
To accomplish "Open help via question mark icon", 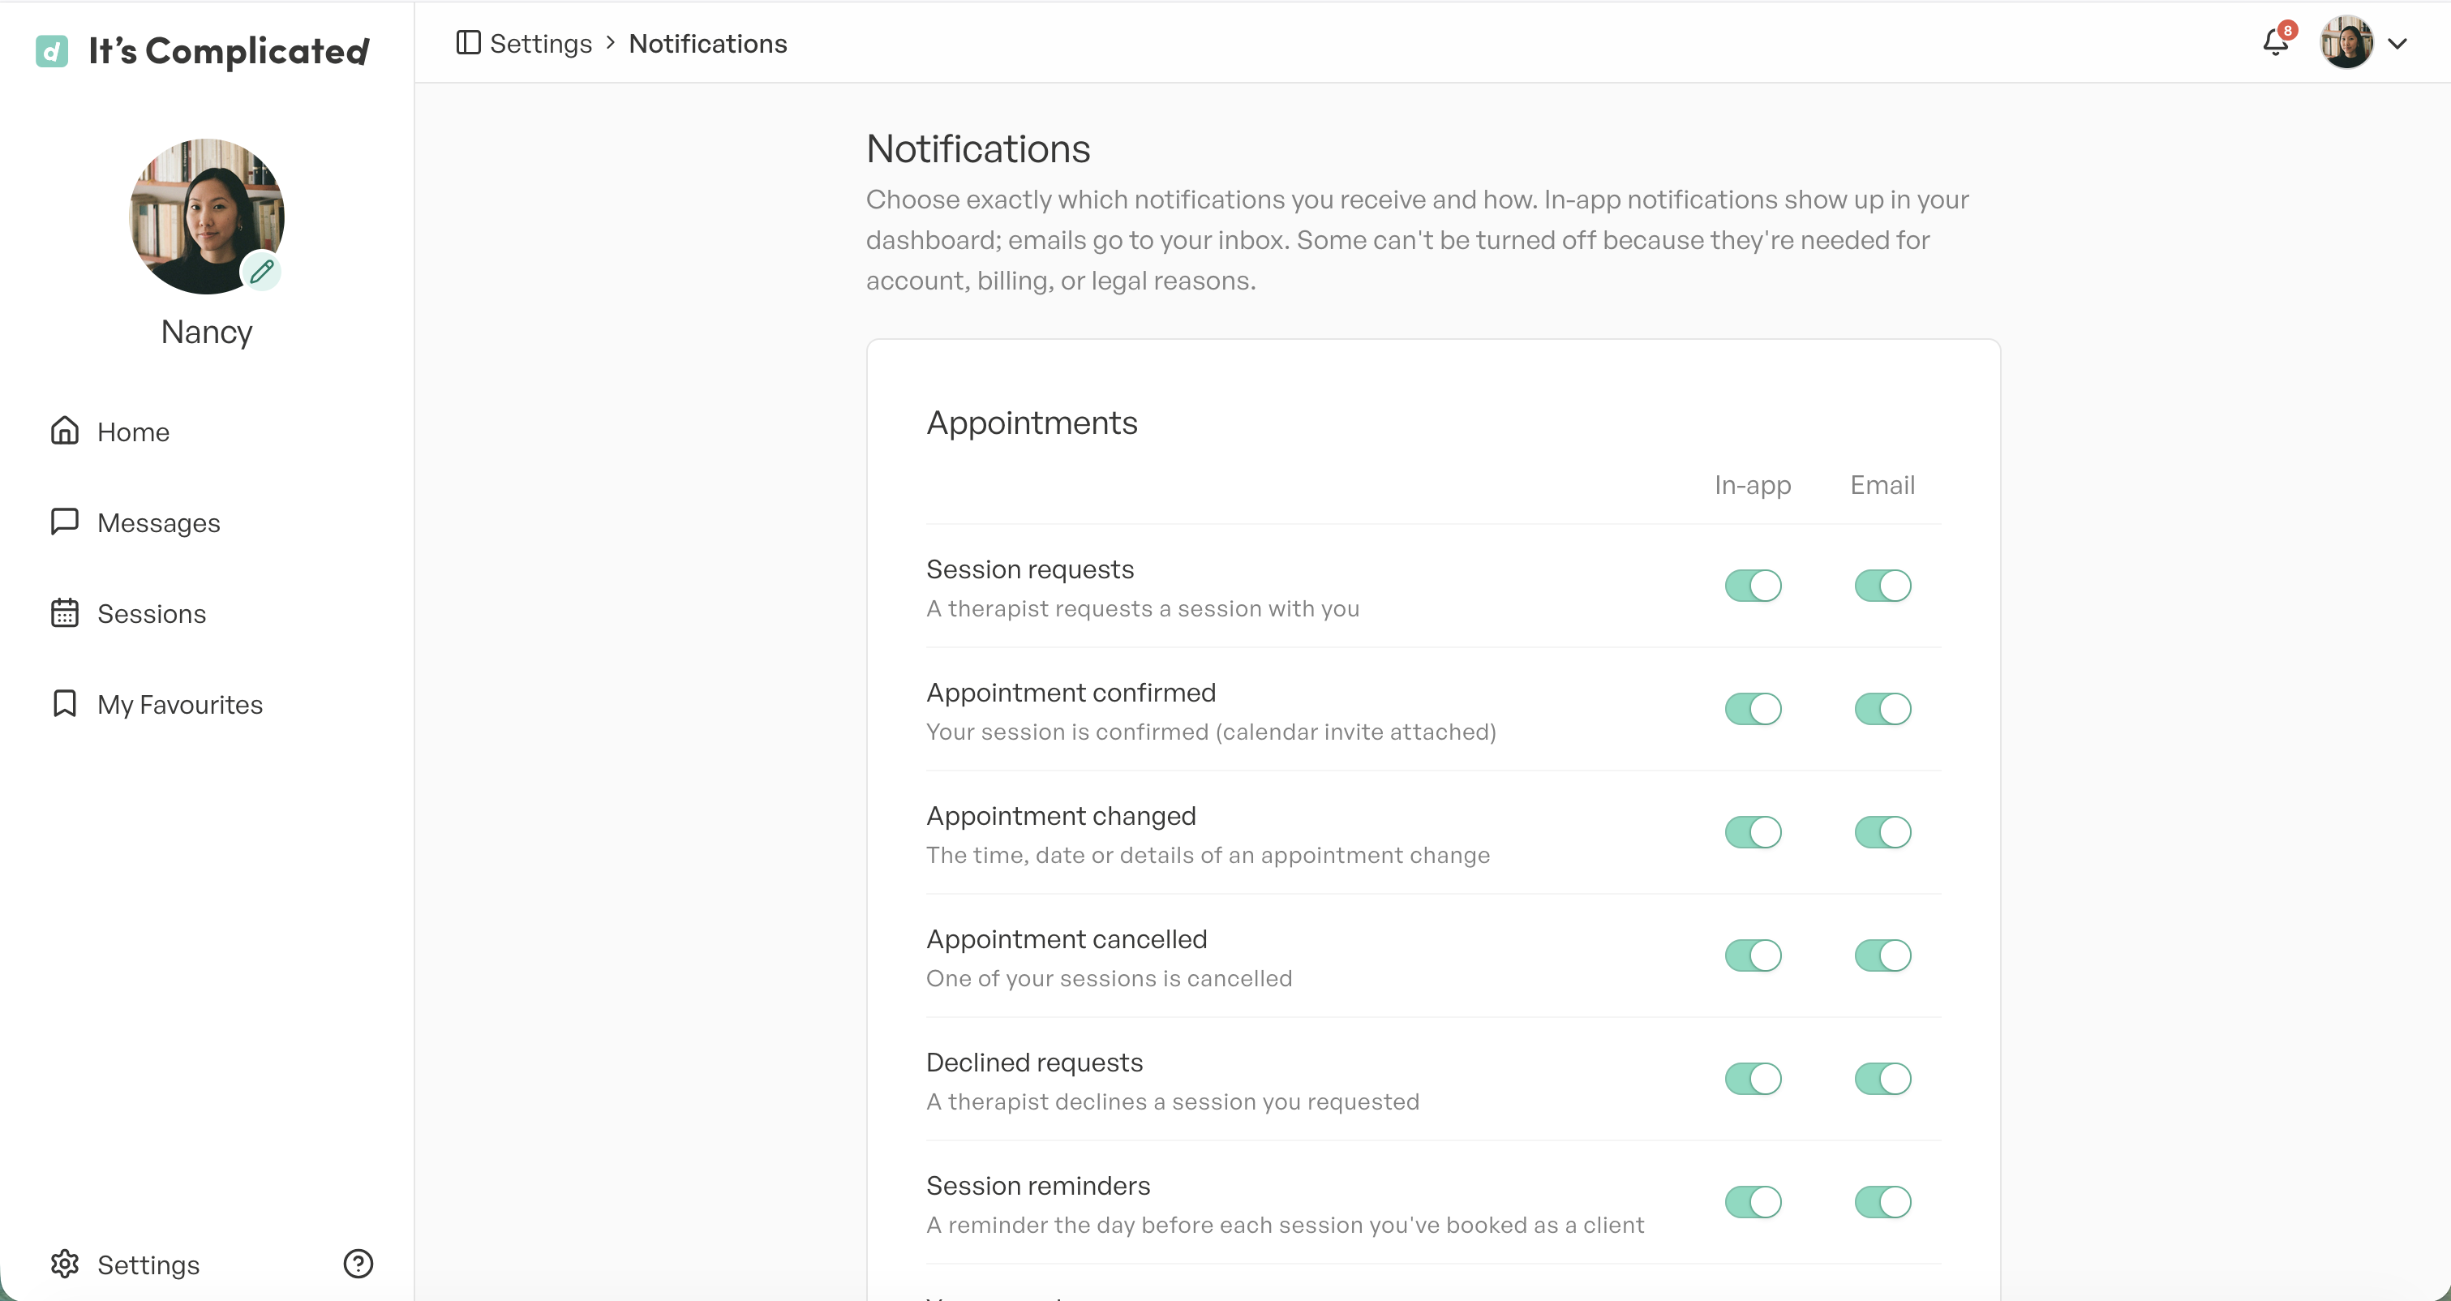I will 358,1264.
